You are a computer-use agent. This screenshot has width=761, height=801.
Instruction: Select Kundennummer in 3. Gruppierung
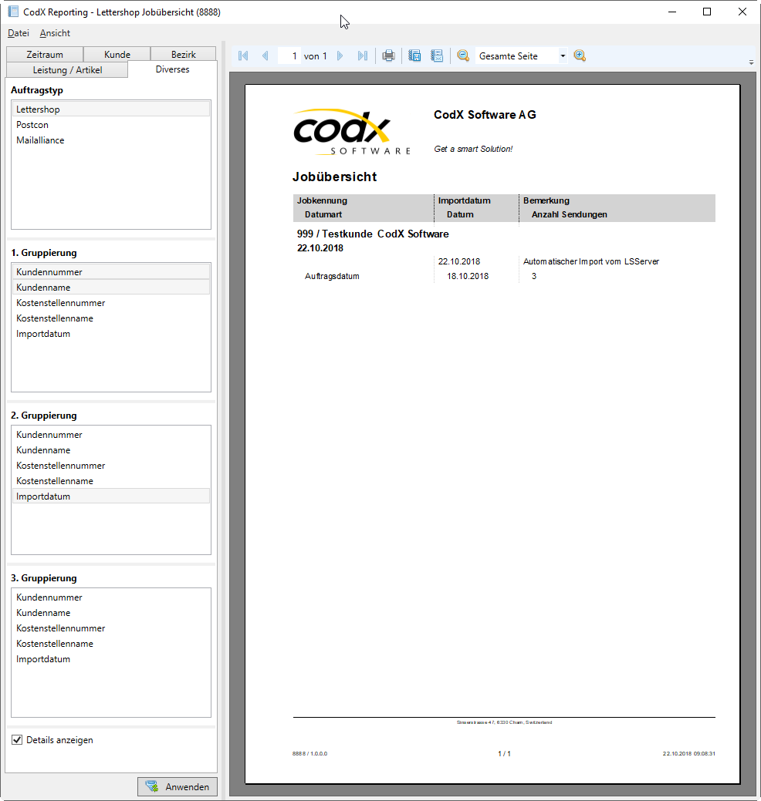(x=111, y=597)
